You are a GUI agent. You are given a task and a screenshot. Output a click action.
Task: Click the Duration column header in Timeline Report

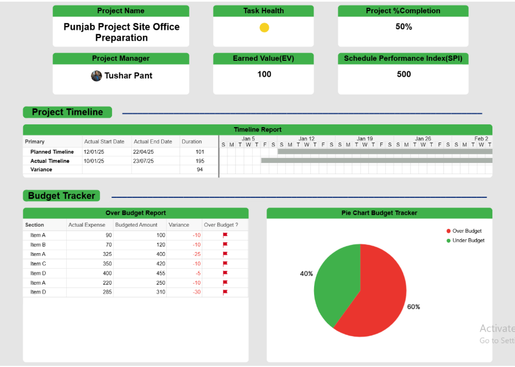coord(192,141)
